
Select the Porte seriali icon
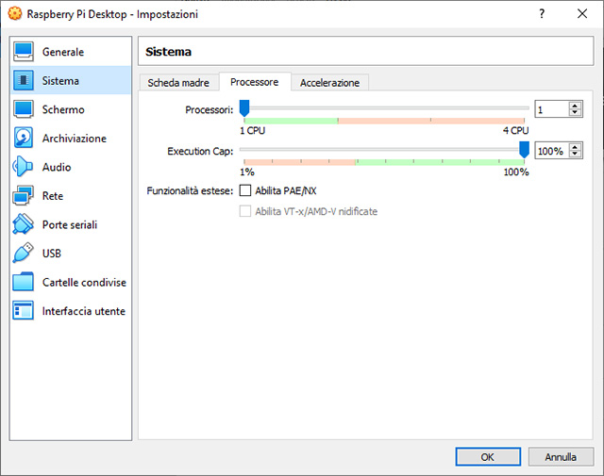click(24, 224)
